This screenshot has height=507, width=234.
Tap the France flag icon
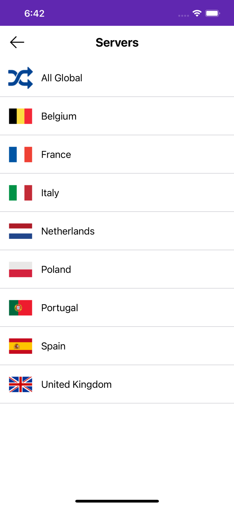coord(20,154)
